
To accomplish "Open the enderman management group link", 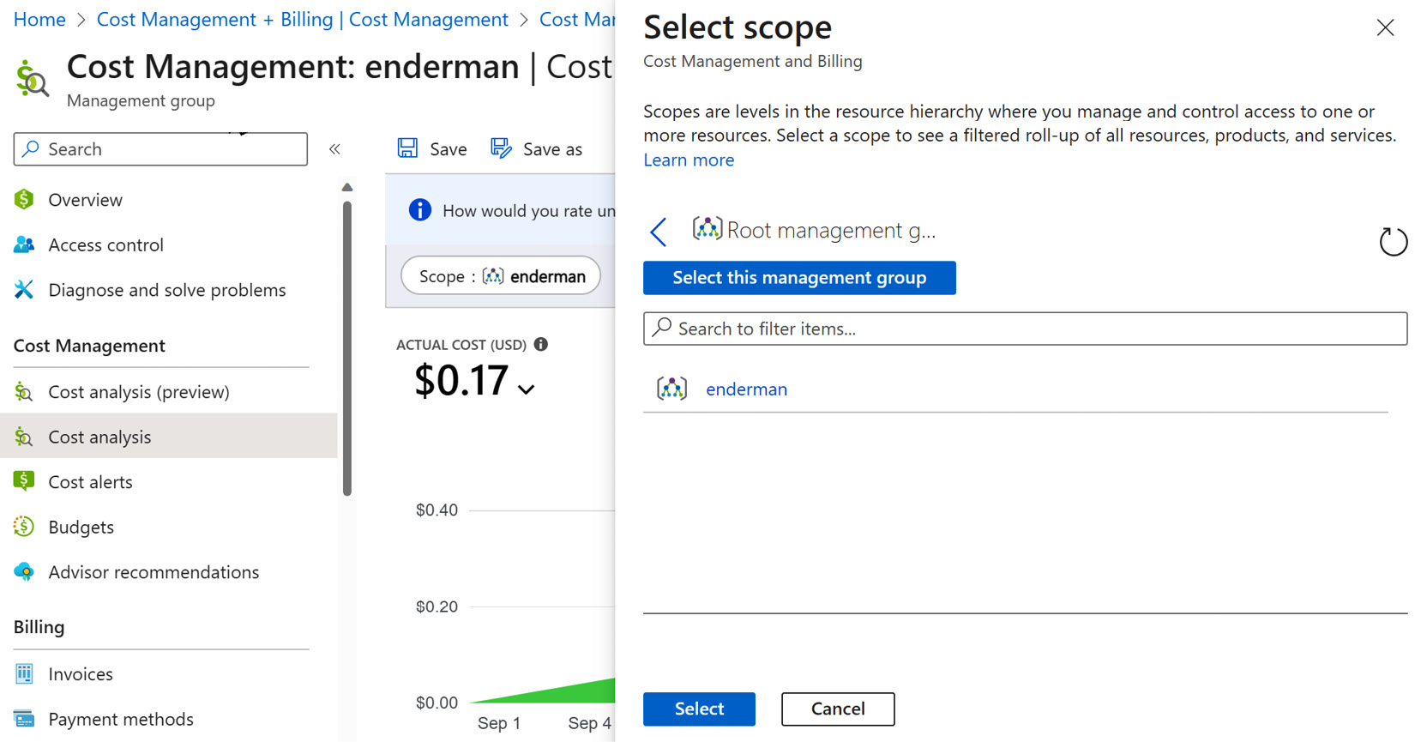I will click(x=746, y=389).
